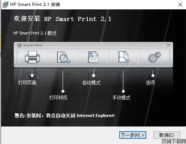Click the print preview magnifier icon
Screen dimensions: 186x144
(63, 57)
